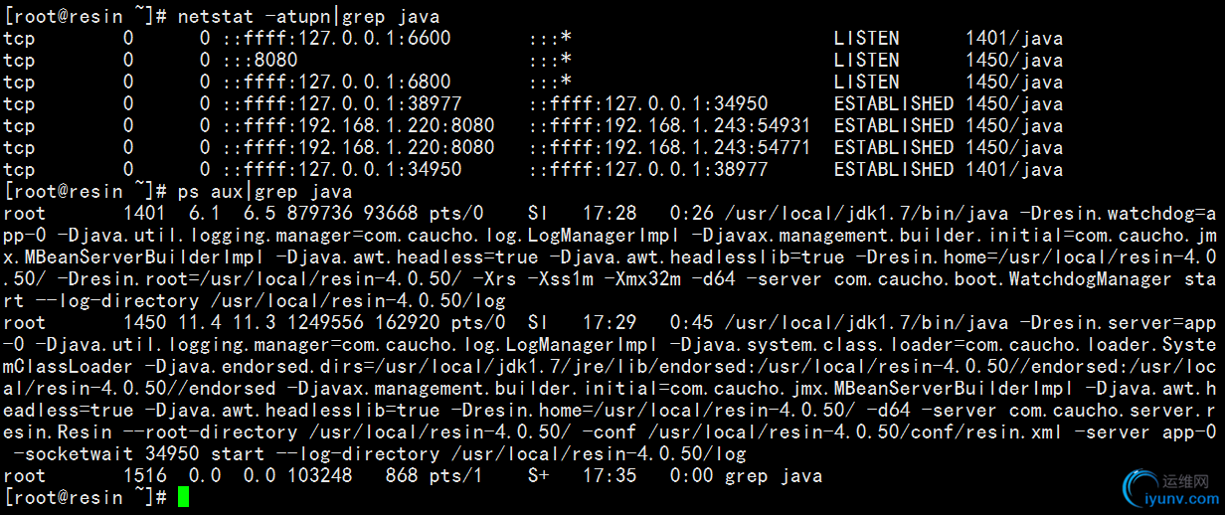1225x515 pixels.
Task: Click the green terminal cursor block
Action: pyautogui.click(x=183, y=497)
